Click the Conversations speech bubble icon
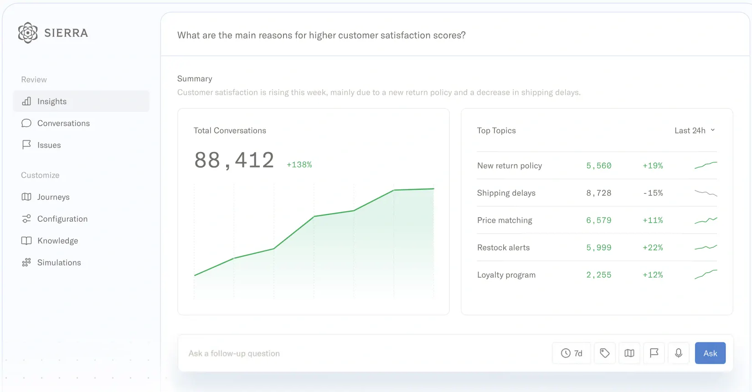 (x=26, y=123)
